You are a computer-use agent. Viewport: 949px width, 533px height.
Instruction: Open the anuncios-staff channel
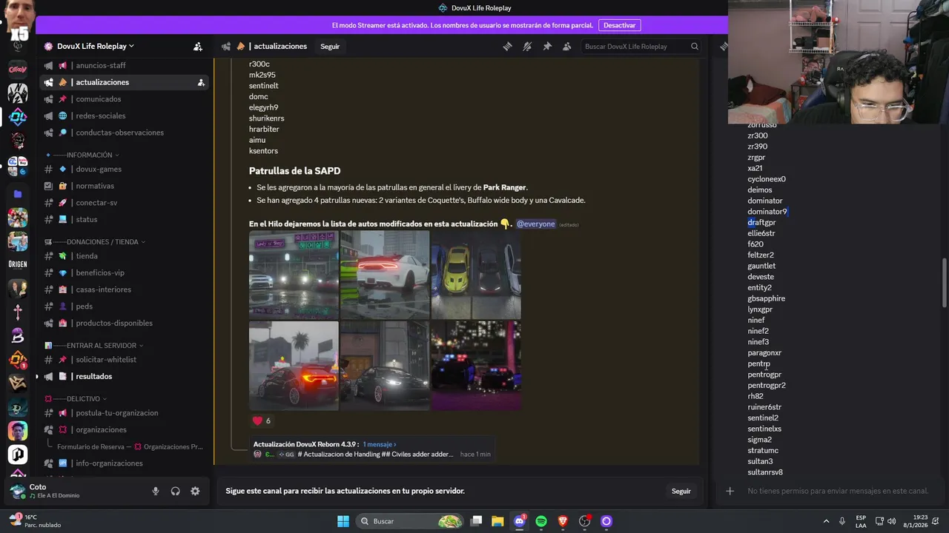[x=101, y=65]
